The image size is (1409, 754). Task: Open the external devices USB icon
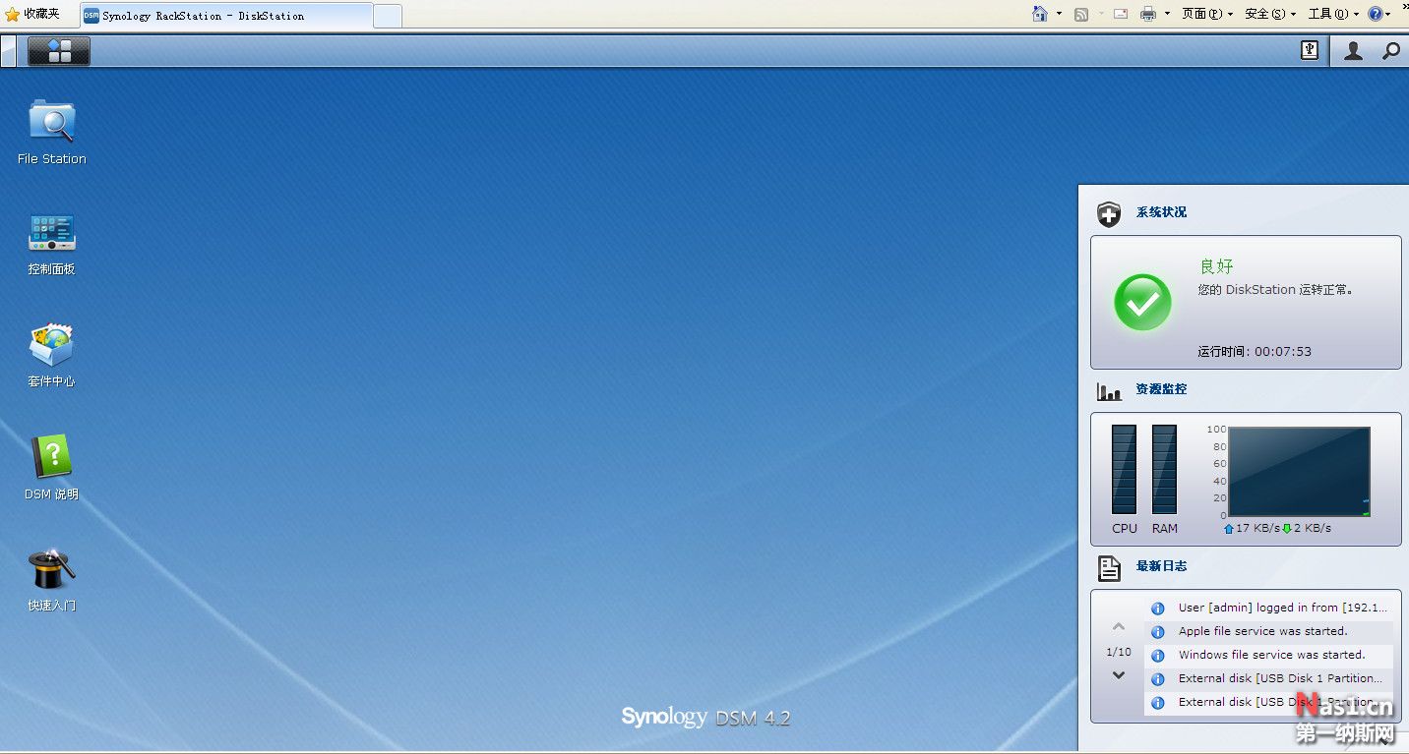[x=1310, y=50]
